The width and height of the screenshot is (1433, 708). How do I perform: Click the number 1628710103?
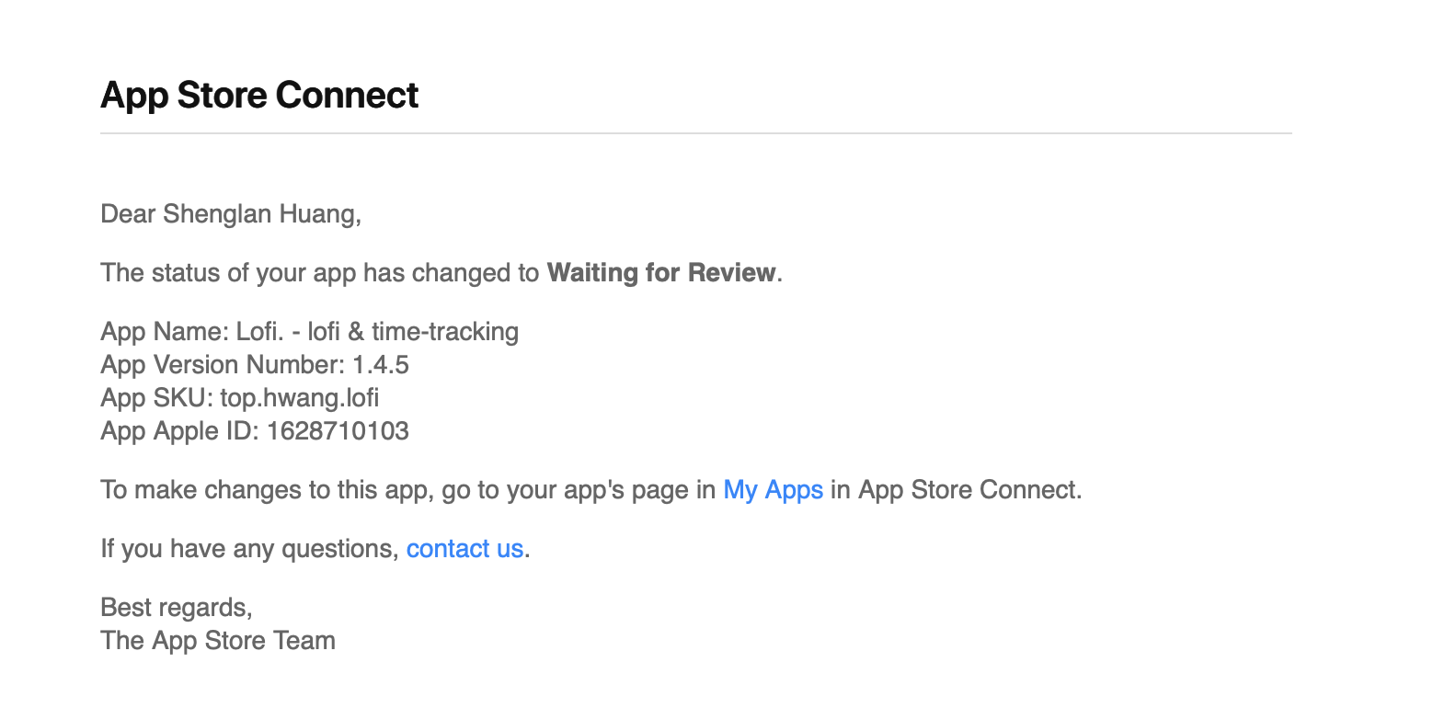[x=338, y=431]
